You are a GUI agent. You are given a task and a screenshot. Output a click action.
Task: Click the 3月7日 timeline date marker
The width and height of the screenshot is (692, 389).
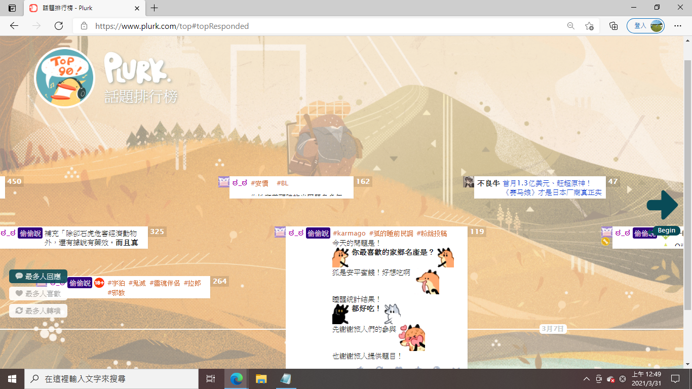[553, 329]
